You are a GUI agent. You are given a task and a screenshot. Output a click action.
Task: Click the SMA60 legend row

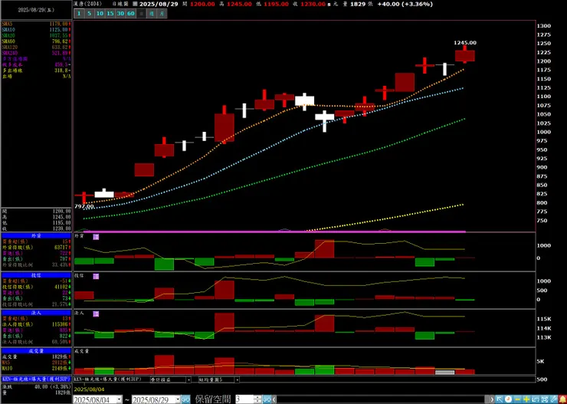pos(36,41)
